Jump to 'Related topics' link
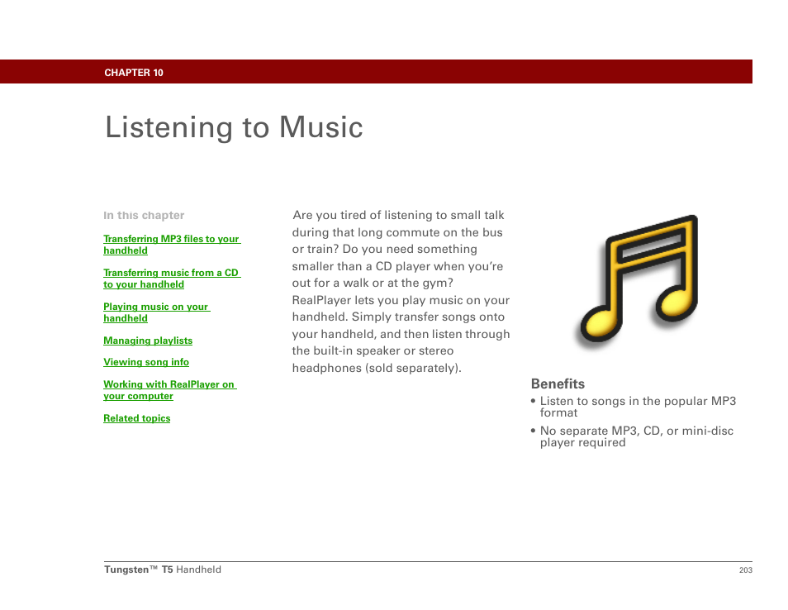The image size is (788, 610). click(x=136, y=418)
